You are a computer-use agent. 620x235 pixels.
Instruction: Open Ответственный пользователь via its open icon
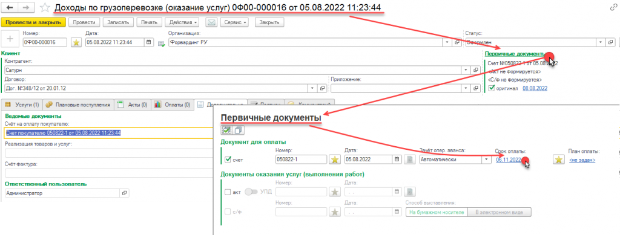tap(124, 193)
